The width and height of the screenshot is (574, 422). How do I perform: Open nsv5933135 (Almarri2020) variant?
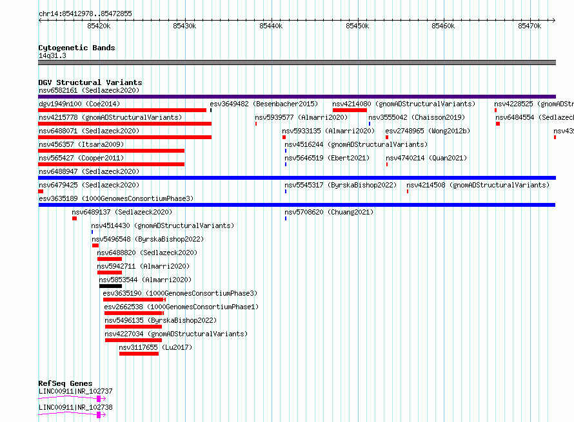328,131
